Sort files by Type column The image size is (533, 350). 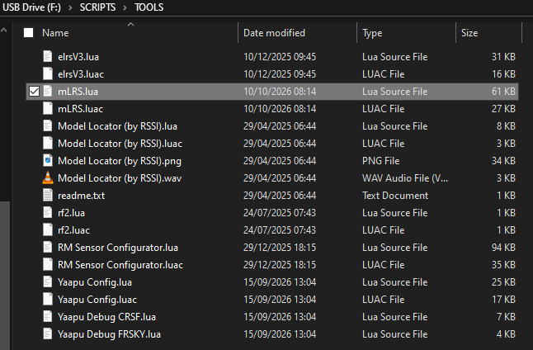pos(372,33)
